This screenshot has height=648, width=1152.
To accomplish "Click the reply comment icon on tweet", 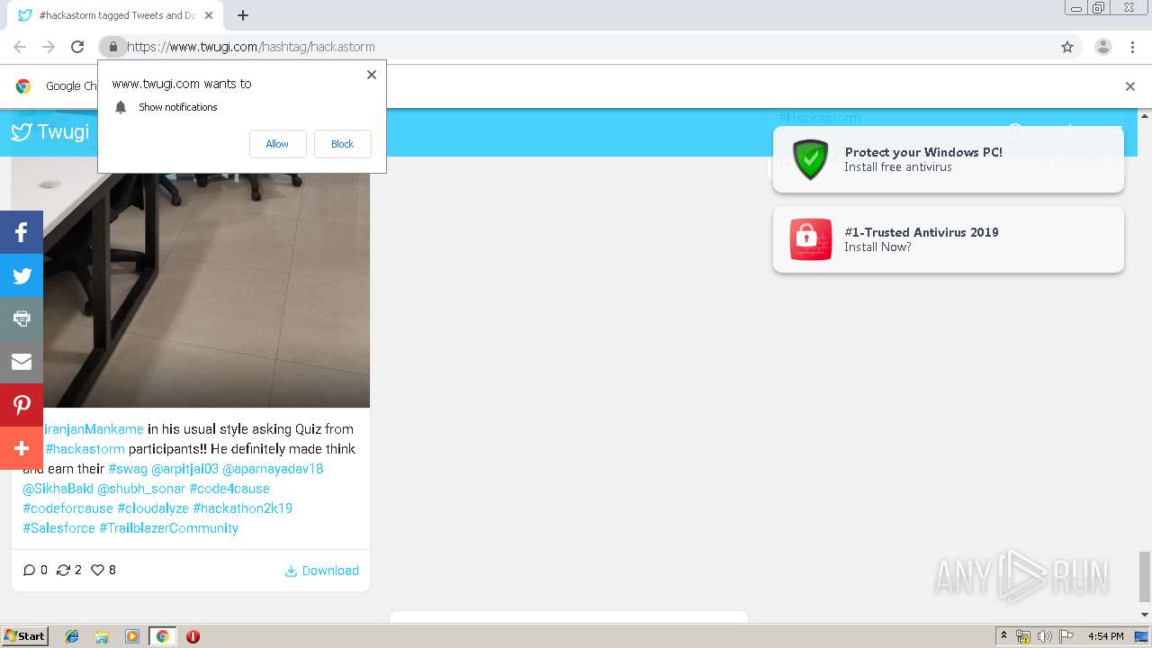I will 29,571.
